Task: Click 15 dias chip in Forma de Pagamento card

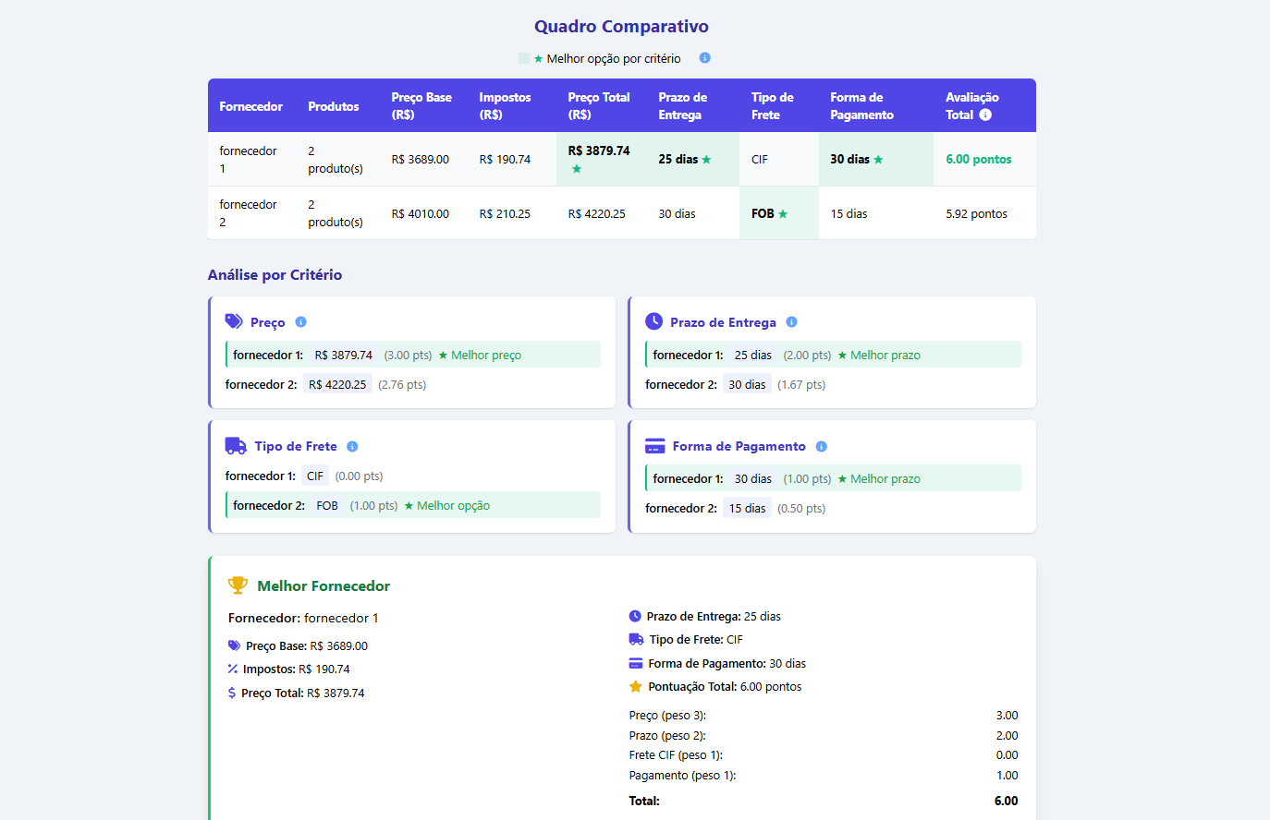Action: point(747,509)
